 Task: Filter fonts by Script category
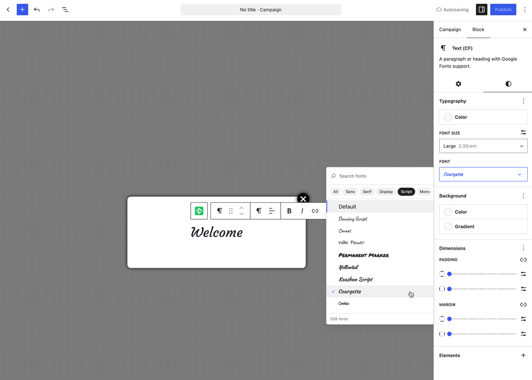coord(406,191)
